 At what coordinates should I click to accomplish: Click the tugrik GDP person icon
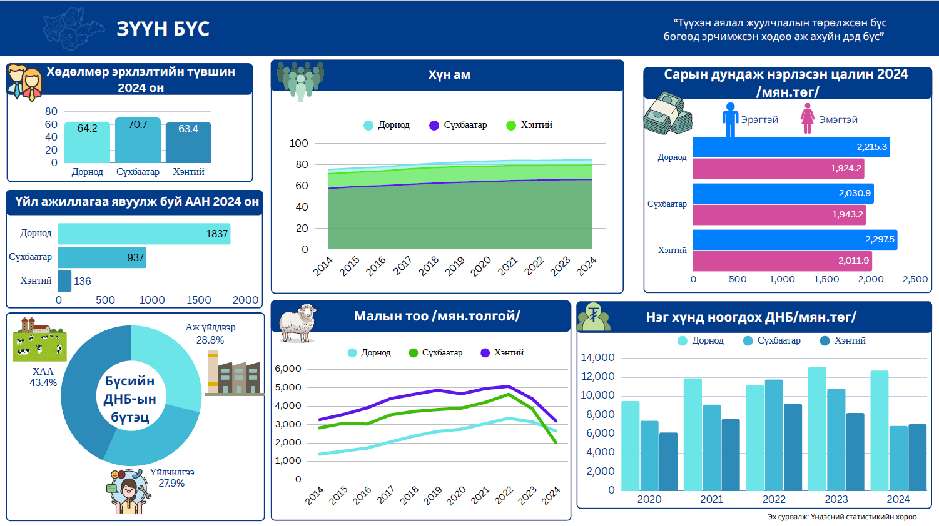[594, 317]
